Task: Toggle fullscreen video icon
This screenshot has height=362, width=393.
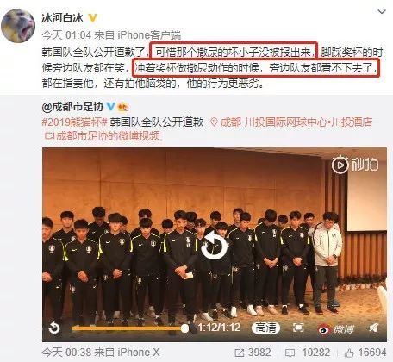Action: click(298, 328)
